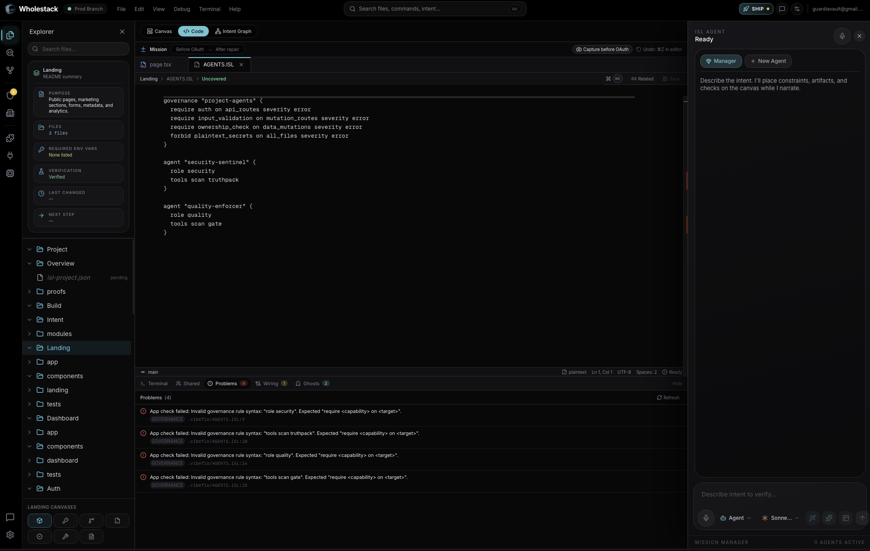Select the code-file canvas under Landing Canvases
This screenshot has width=870, height=551.
[117, 521]
